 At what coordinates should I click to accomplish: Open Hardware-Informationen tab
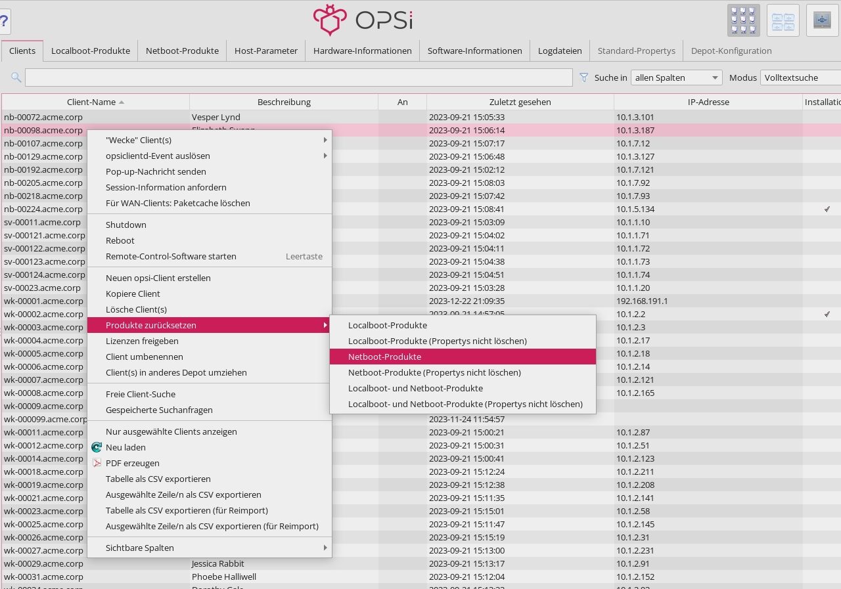click(x=363, y=51)
